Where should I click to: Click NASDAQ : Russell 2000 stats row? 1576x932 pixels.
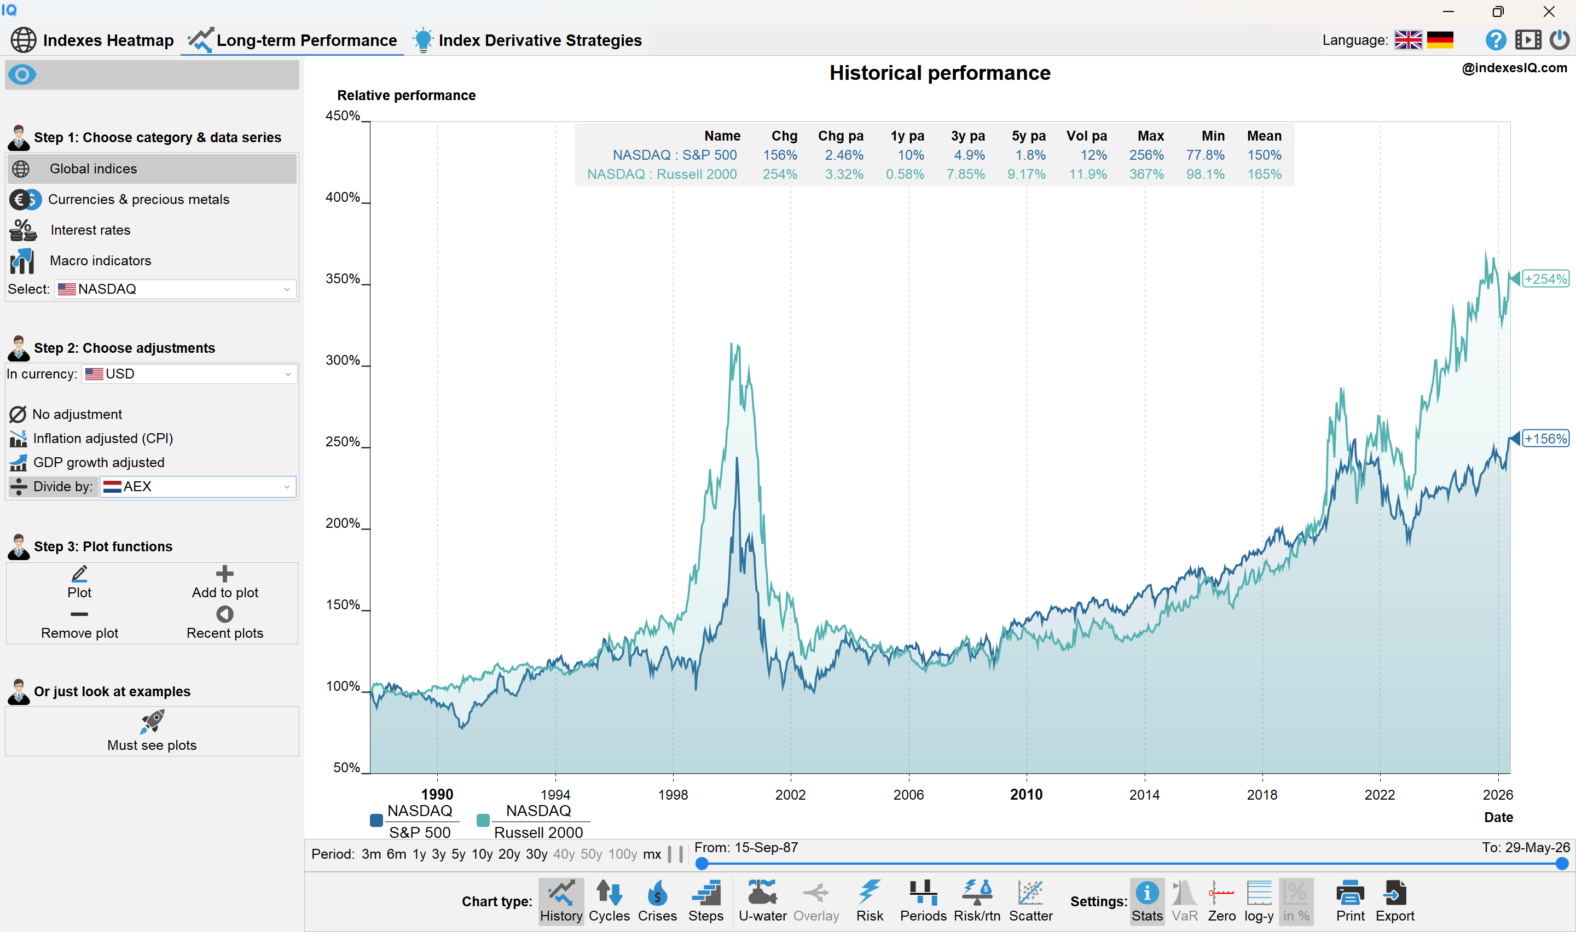pyautogui.click(x=935, y=174)
